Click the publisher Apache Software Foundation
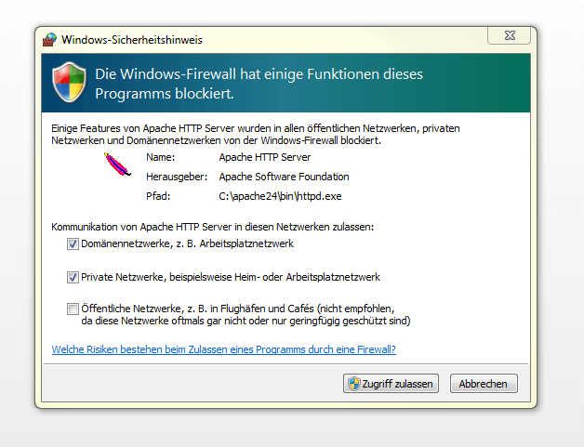Screen dimensions: 584x447 (x=284, y=177)
